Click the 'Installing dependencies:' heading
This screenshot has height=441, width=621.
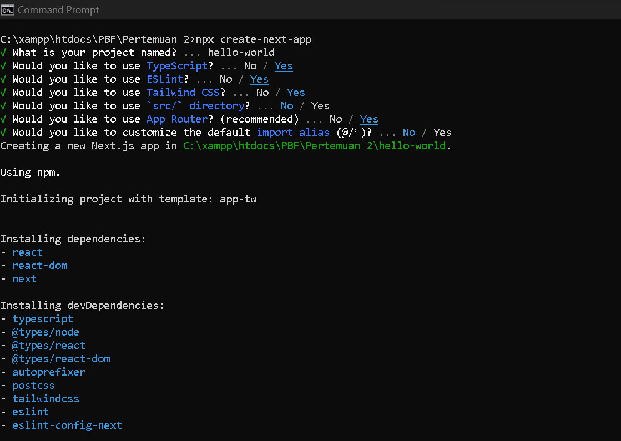73,239
